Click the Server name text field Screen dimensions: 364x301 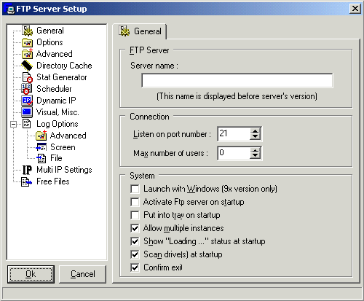(x=237, y=80)
